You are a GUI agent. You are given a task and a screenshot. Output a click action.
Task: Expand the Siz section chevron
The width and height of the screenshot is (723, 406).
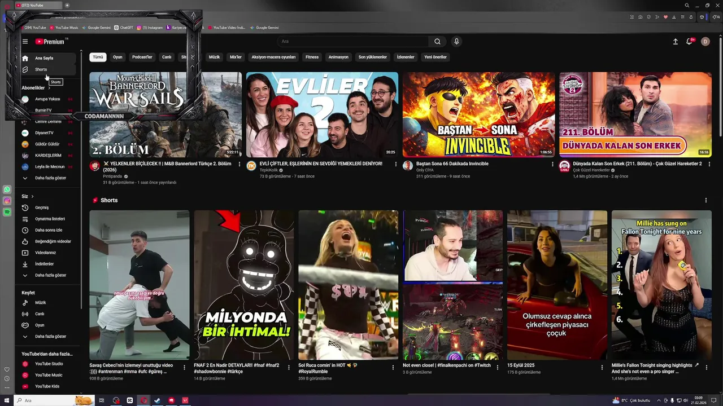(x=32, y=196)
